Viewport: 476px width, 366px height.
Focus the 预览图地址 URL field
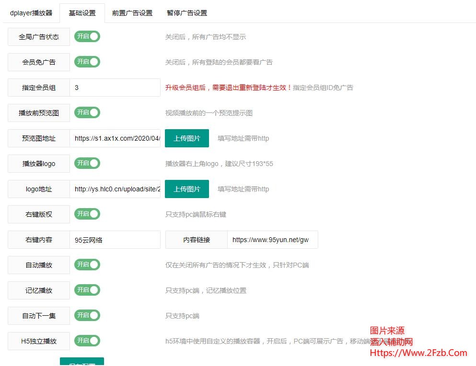coord(115,138)
